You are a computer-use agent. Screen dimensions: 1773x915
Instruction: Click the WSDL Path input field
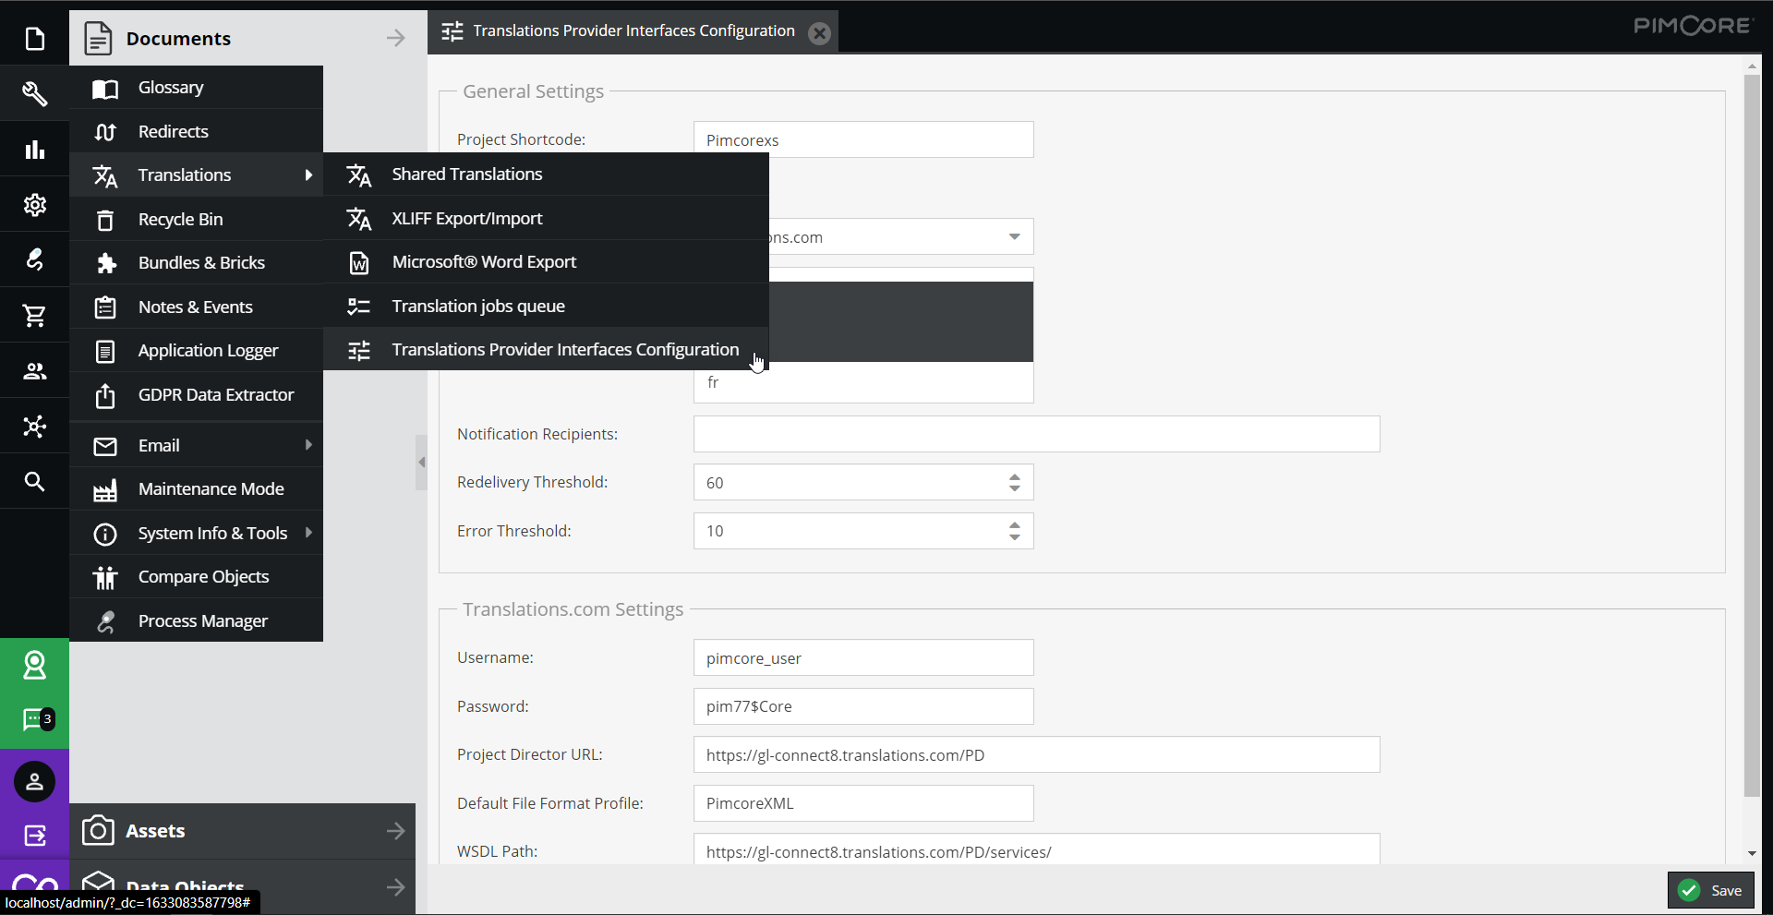point(1036,850)
